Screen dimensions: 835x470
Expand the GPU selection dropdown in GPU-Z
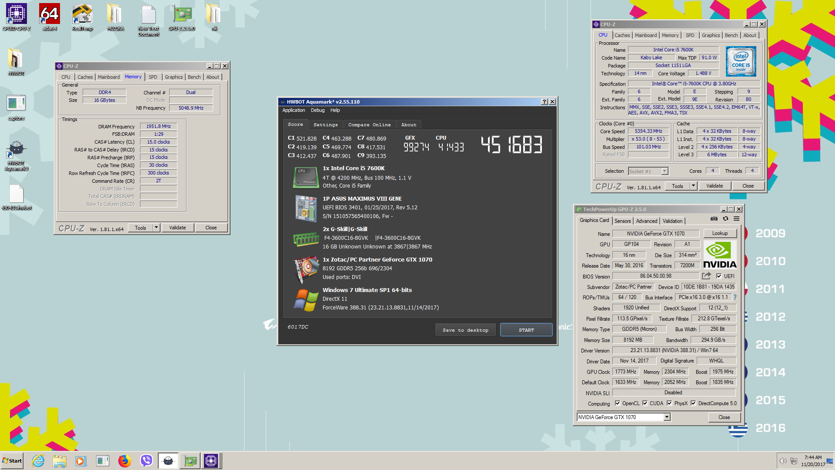coord(667,417)
